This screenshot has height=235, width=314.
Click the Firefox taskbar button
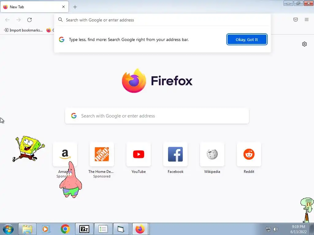140,229
